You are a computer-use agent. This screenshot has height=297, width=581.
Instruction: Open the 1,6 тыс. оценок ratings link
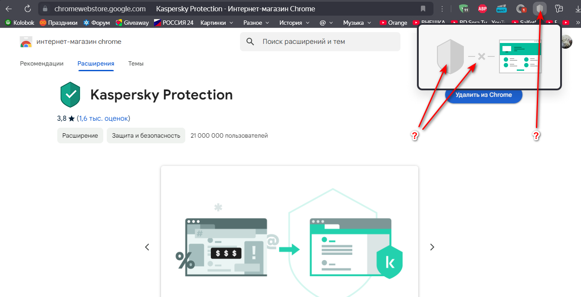pos(103,118)
